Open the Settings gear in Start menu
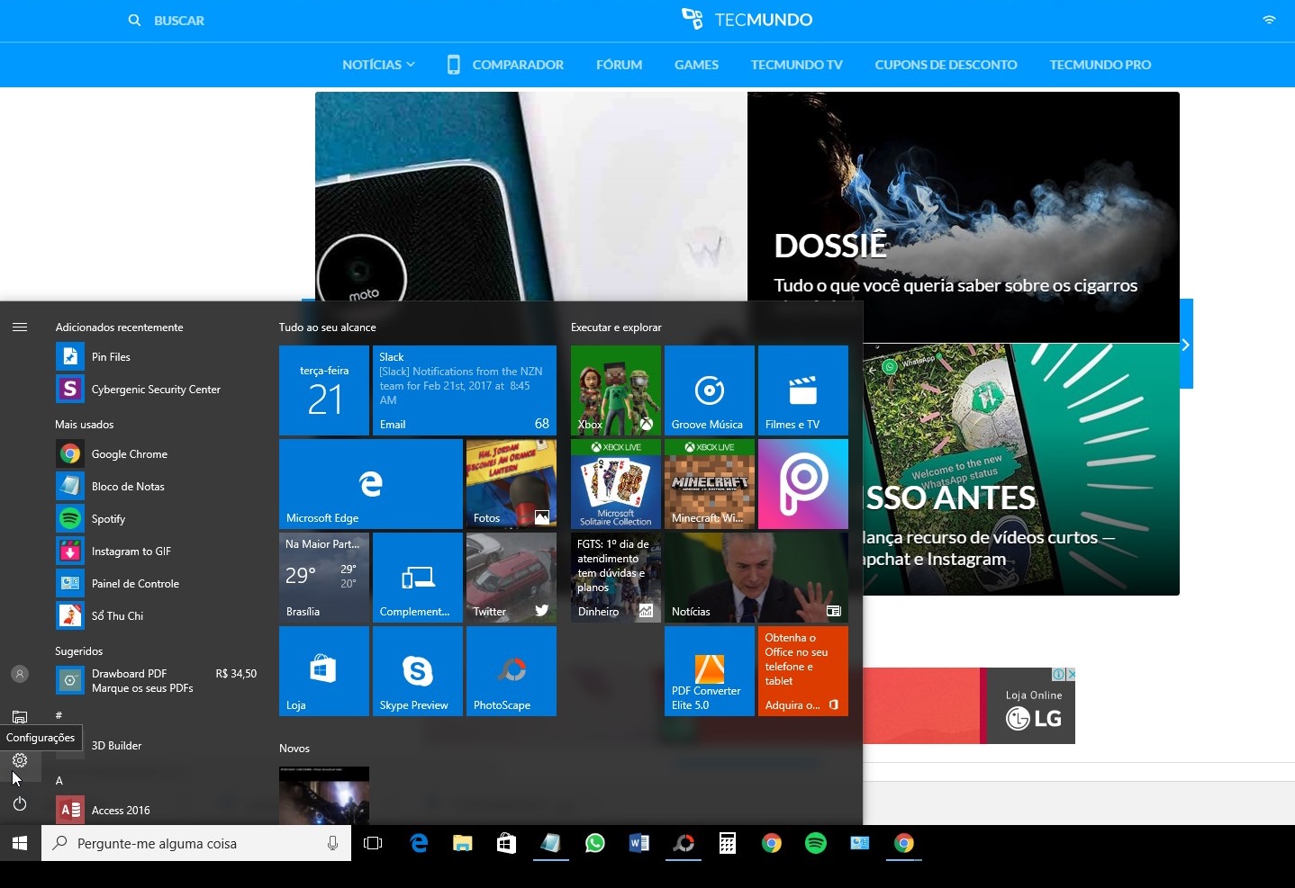Viewport: 1295px width, 888px height. (20, 760)
